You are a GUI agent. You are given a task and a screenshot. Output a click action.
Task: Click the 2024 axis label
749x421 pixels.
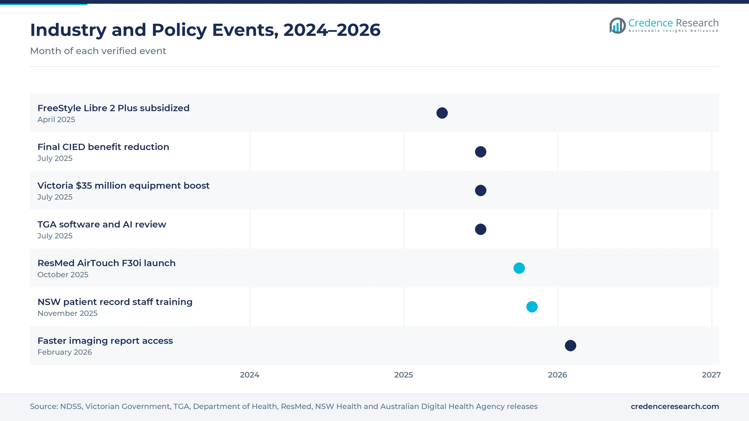[250, 375]
